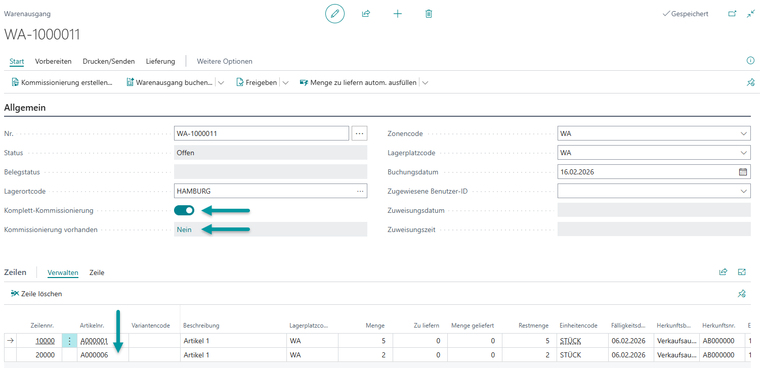
Task: Click Zeile löschen button
Action: tap(36, 294)
